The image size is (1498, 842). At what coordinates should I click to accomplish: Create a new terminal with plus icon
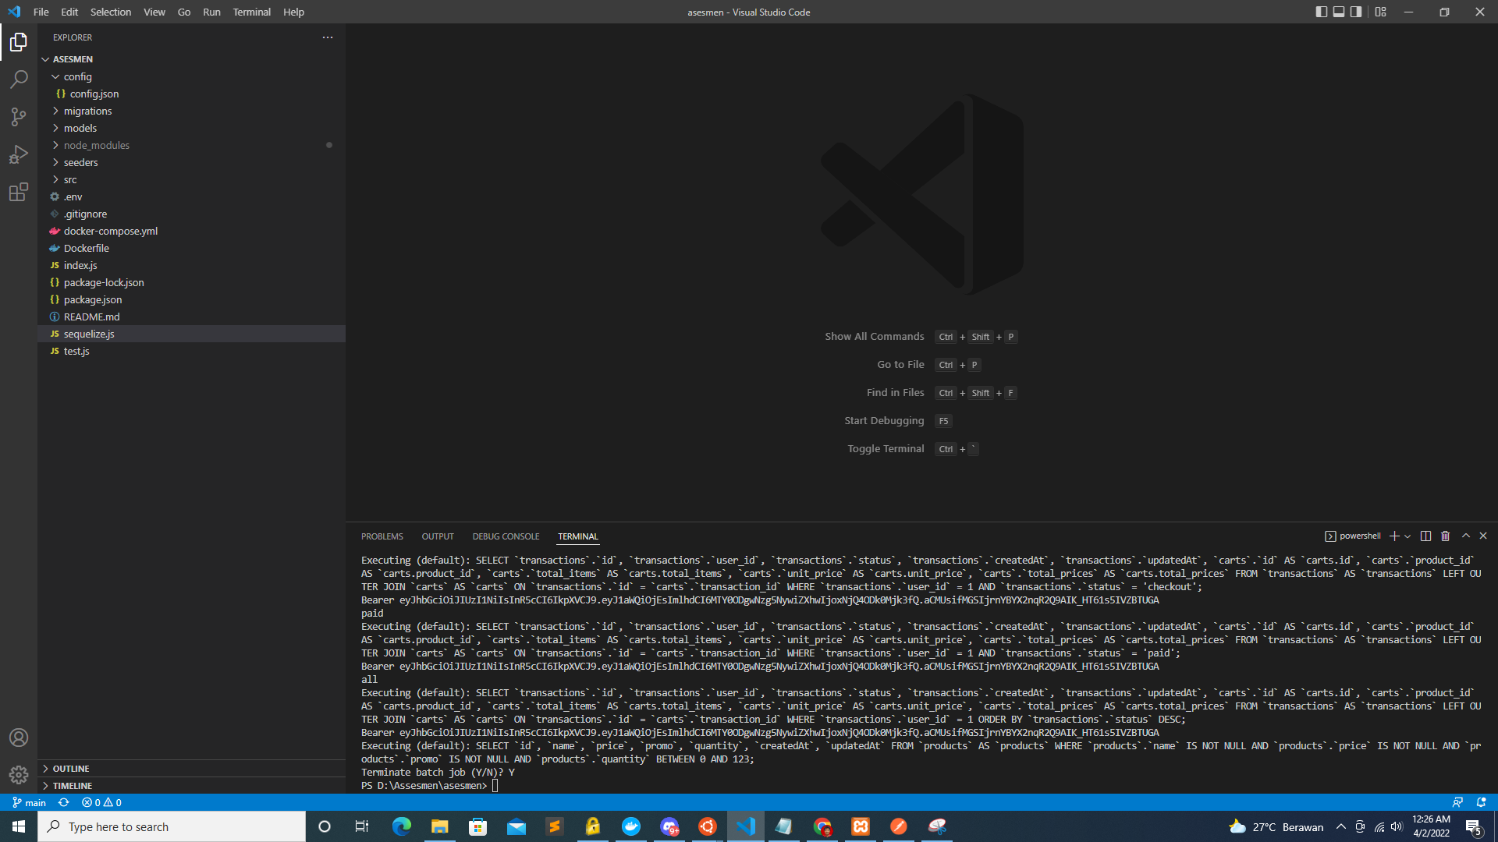point(1394,536)
